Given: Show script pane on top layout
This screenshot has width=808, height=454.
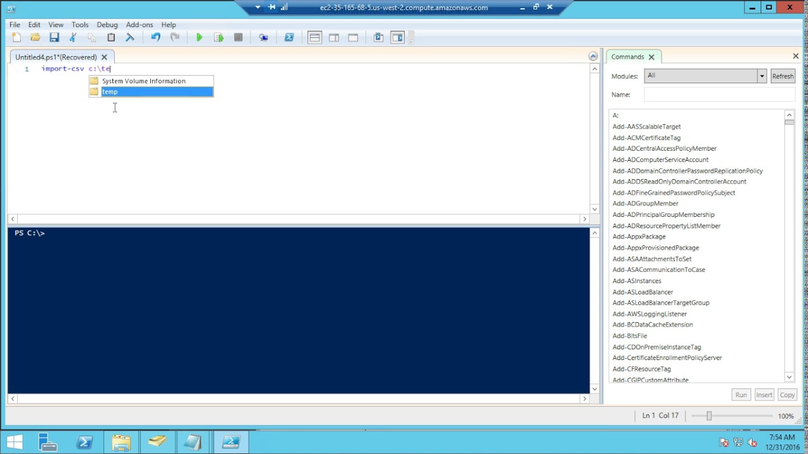Looking at the screenshot, I should pyautogui.click(x=314, y=38).
